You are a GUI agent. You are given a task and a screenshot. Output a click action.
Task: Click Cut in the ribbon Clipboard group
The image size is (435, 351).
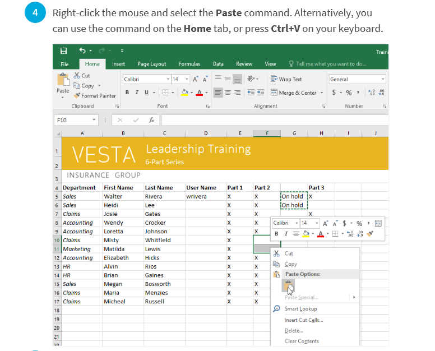pos(82,76)
